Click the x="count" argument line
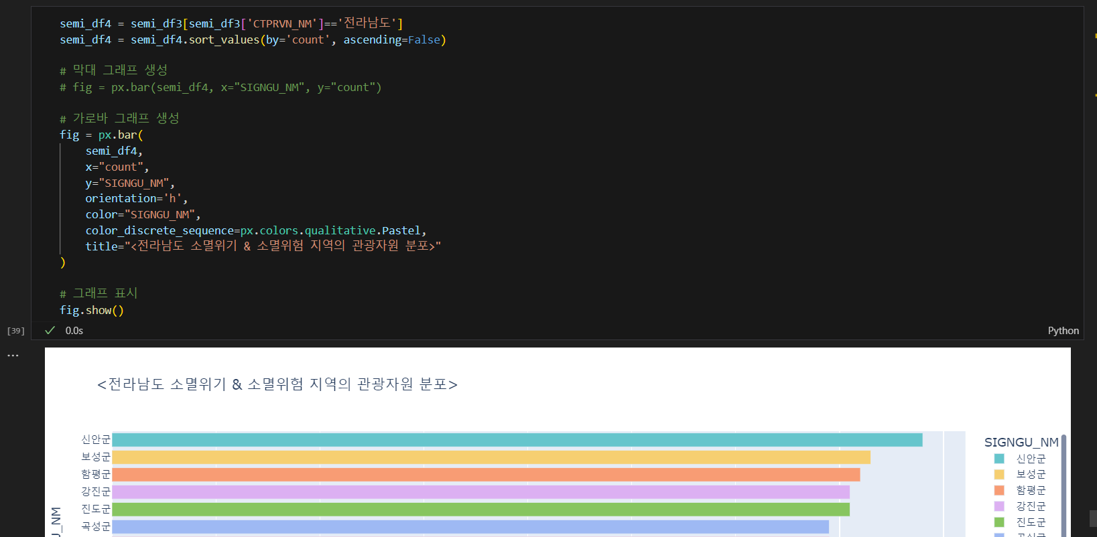 [x=117, y=167]
